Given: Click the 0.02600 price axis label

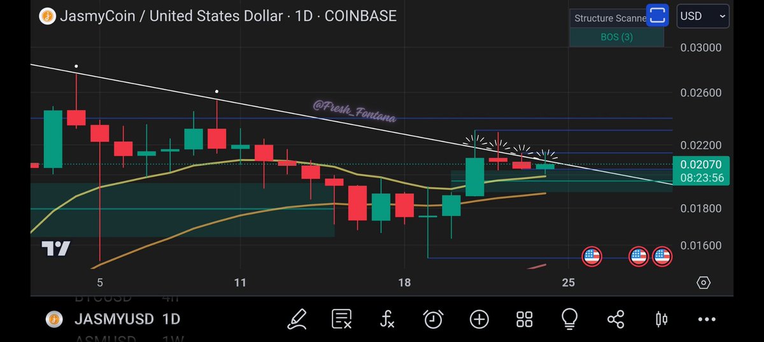Looking at the screenshot, I should coord(701,93).
